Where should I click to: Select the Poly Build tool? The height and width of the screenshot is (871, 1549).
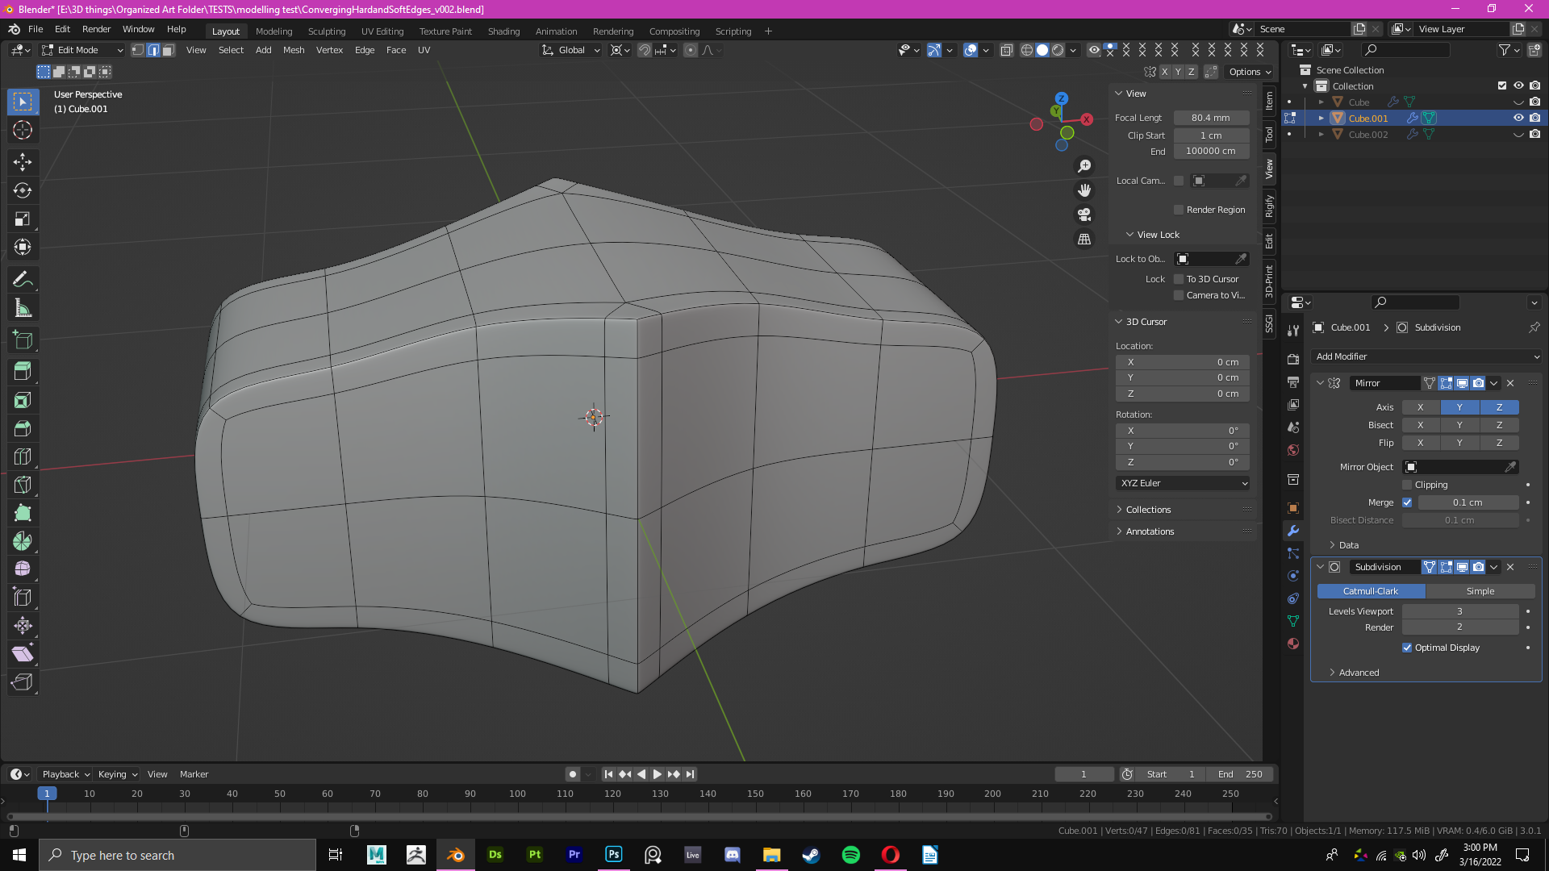(x=23, y=513)
